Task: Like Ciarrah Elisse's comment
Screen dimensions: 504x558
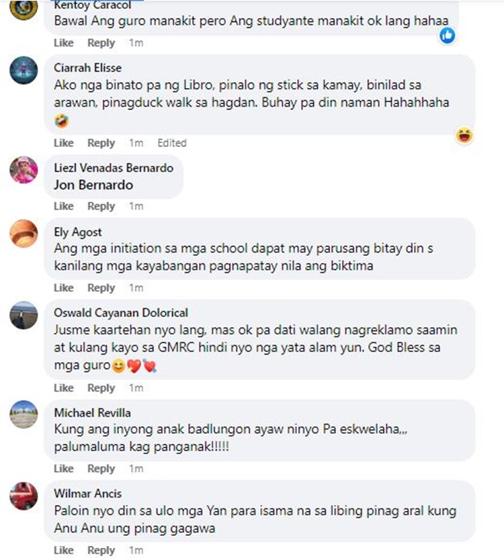Action: 64,143
